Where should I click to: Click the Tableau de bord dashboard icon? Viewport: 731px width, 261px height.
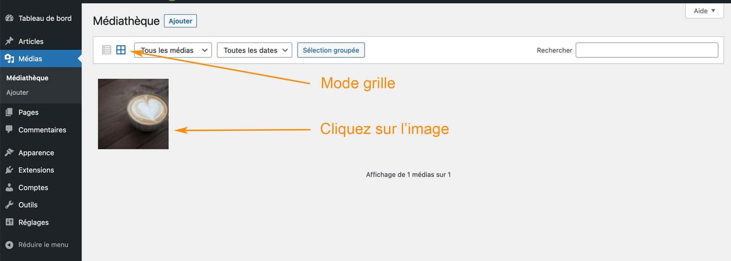(x=9, y=18)
